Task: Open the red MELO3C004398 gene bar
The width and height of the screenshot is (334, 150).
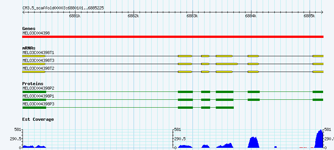Action: tap(173, 37)
